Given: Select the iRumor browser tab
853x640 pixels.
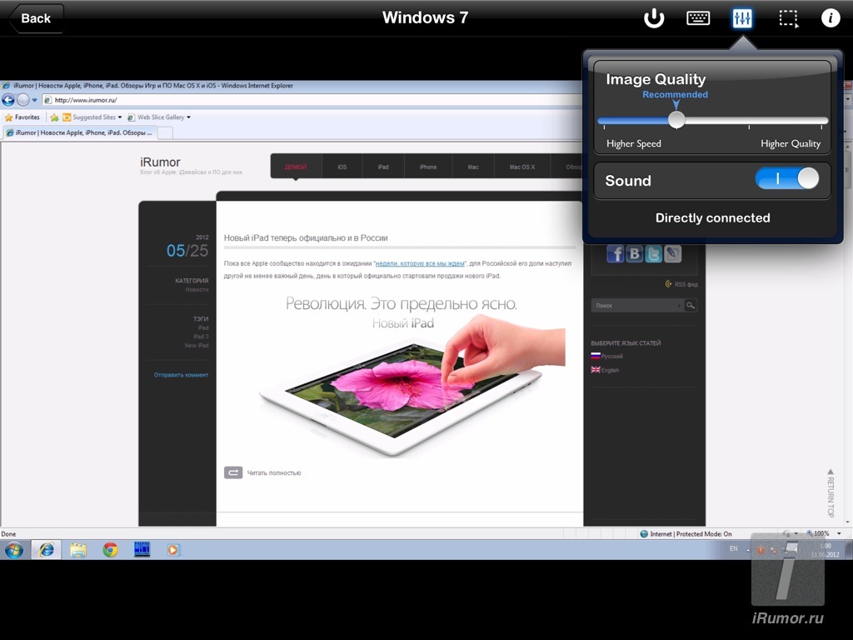Looking at the screenshot, I should pyautogui.click(x=80, y=132).
